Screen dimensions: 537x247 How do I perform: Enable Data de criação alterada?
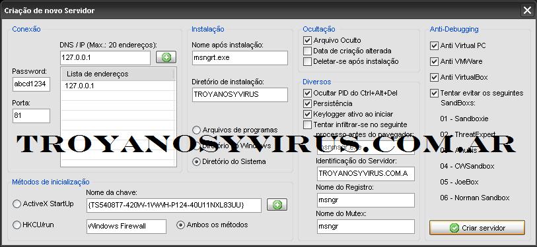(307, 51)
